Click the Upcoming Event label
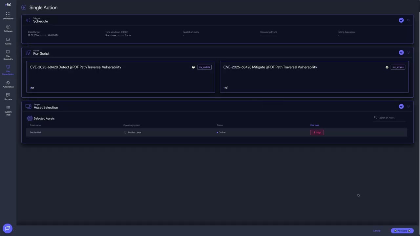420x236 pixels. (x=268, y=32)
